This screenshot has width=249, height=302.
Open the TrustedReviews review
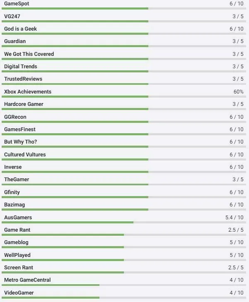(23, 79)
